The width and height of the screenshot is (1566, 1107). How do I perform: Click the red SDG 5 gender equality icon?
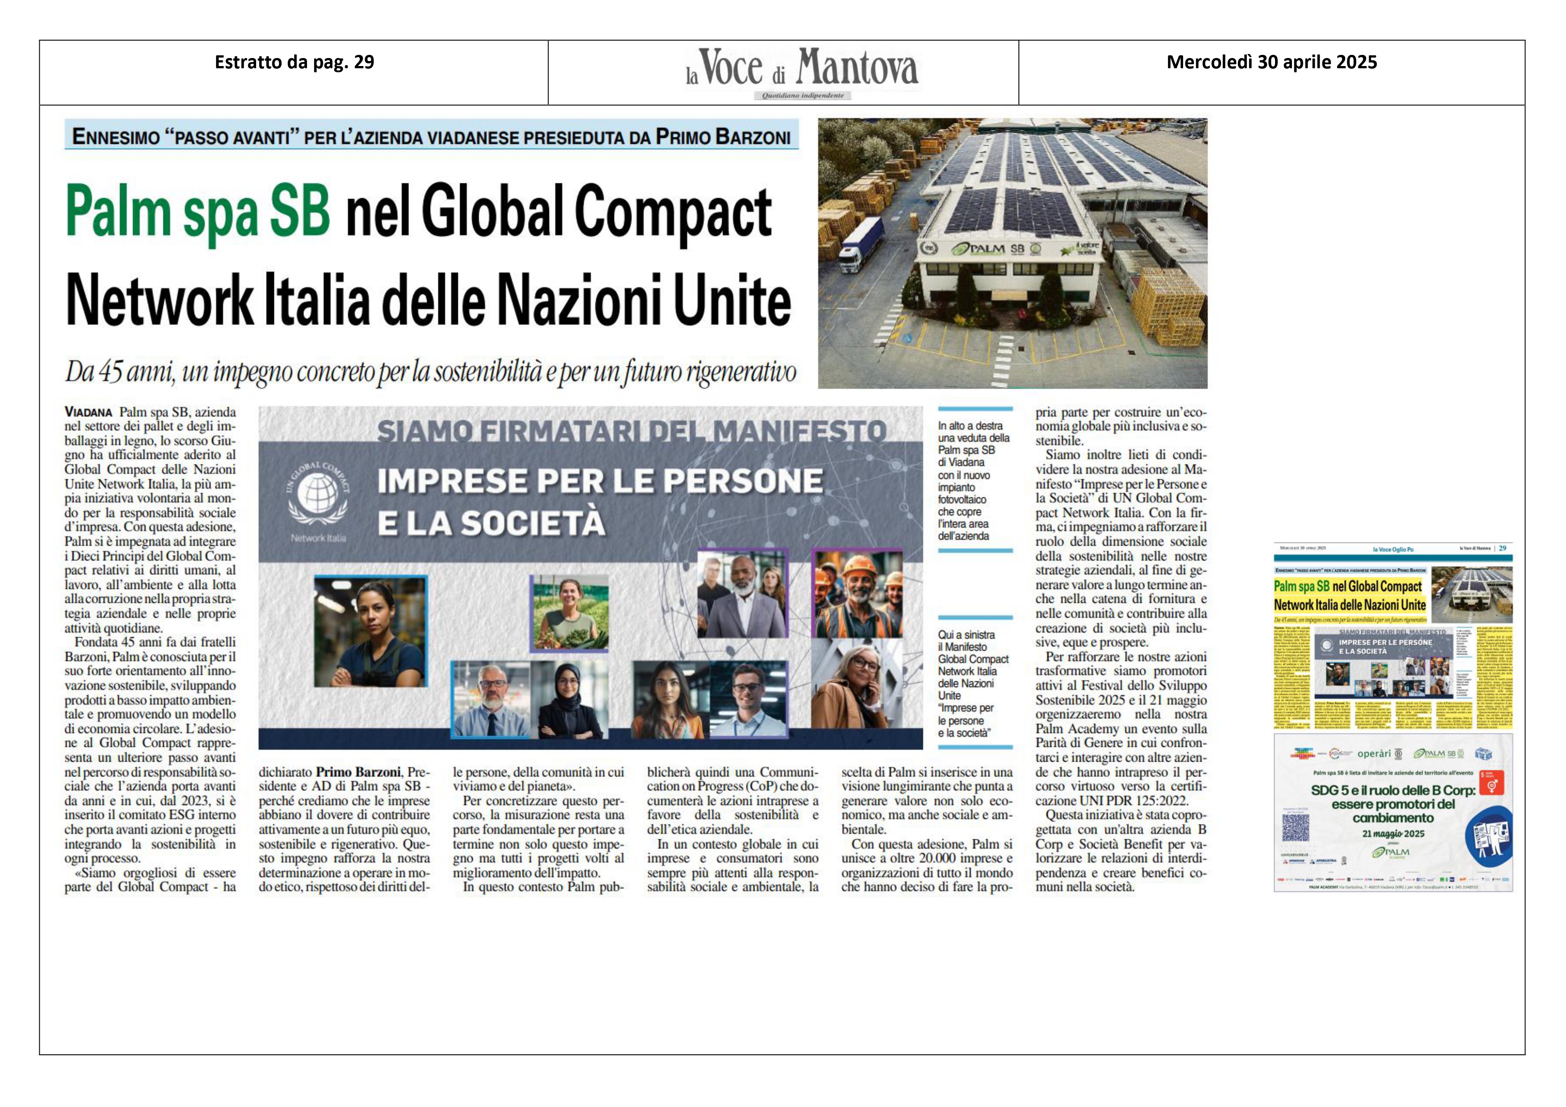1491,783
